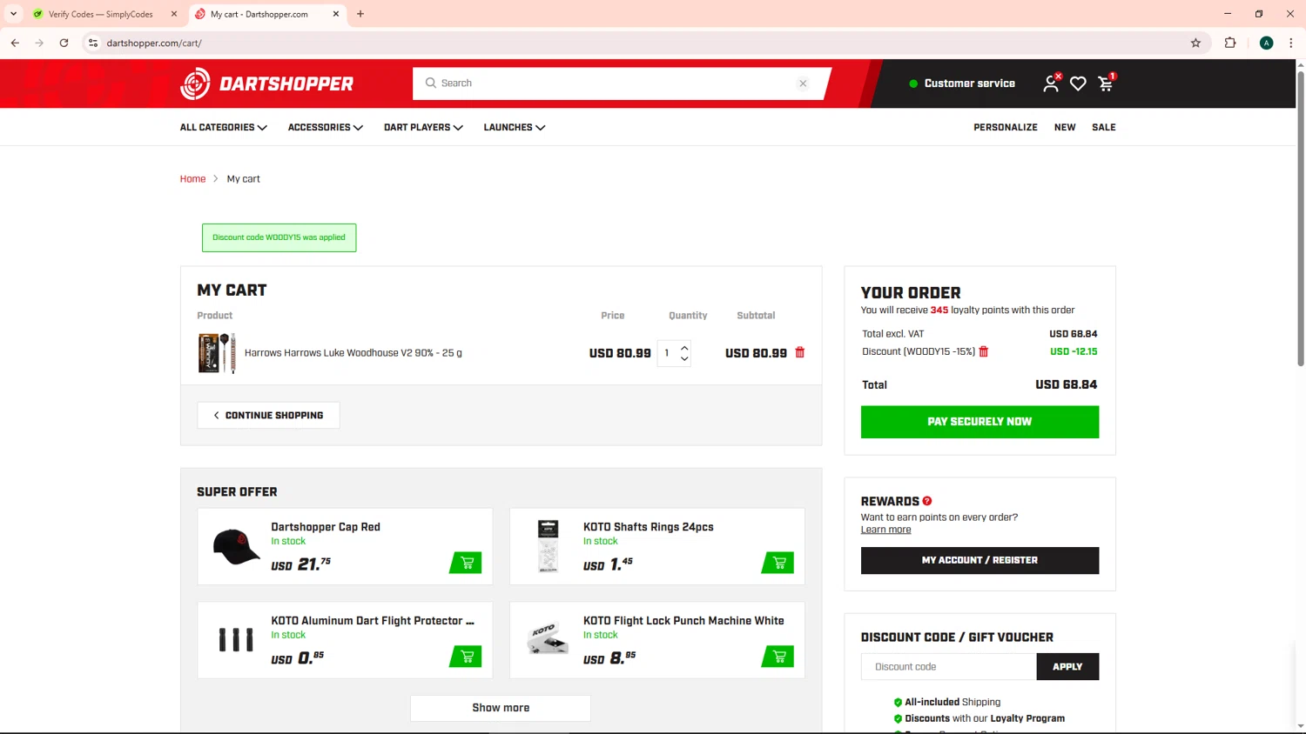Viewport: 1306px width, 734px height.
Task: Clear the search field with X icon
Action: [803, 83]
